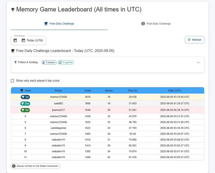215x173 pixels.
Task: Click player josevas217 in the 3rd place row
Action: tap(58, 110)
